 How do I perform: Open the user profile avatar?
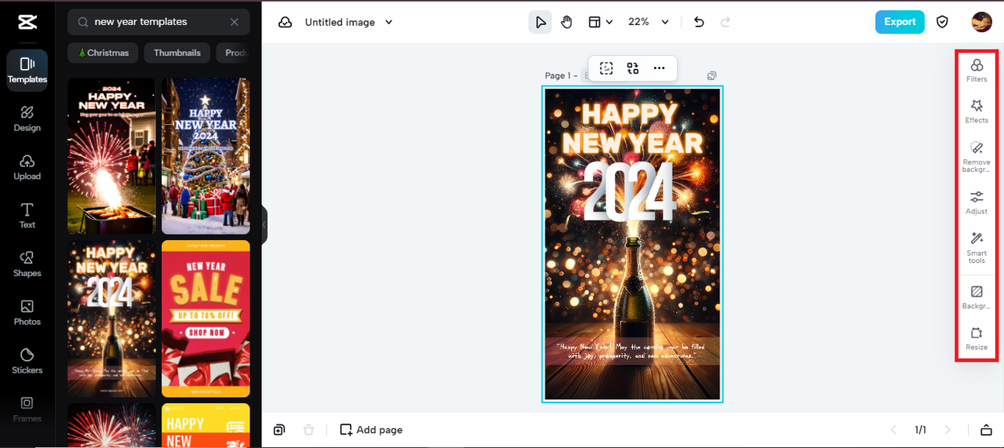(x=981, y=22)
